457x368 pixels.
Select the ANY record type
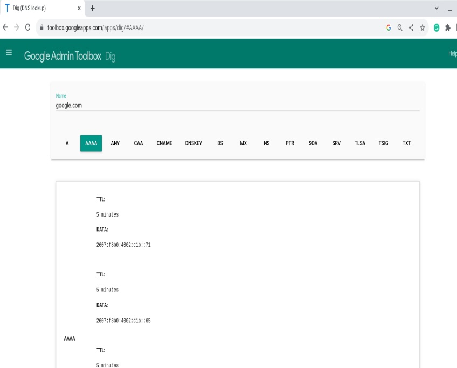point(115,143)
